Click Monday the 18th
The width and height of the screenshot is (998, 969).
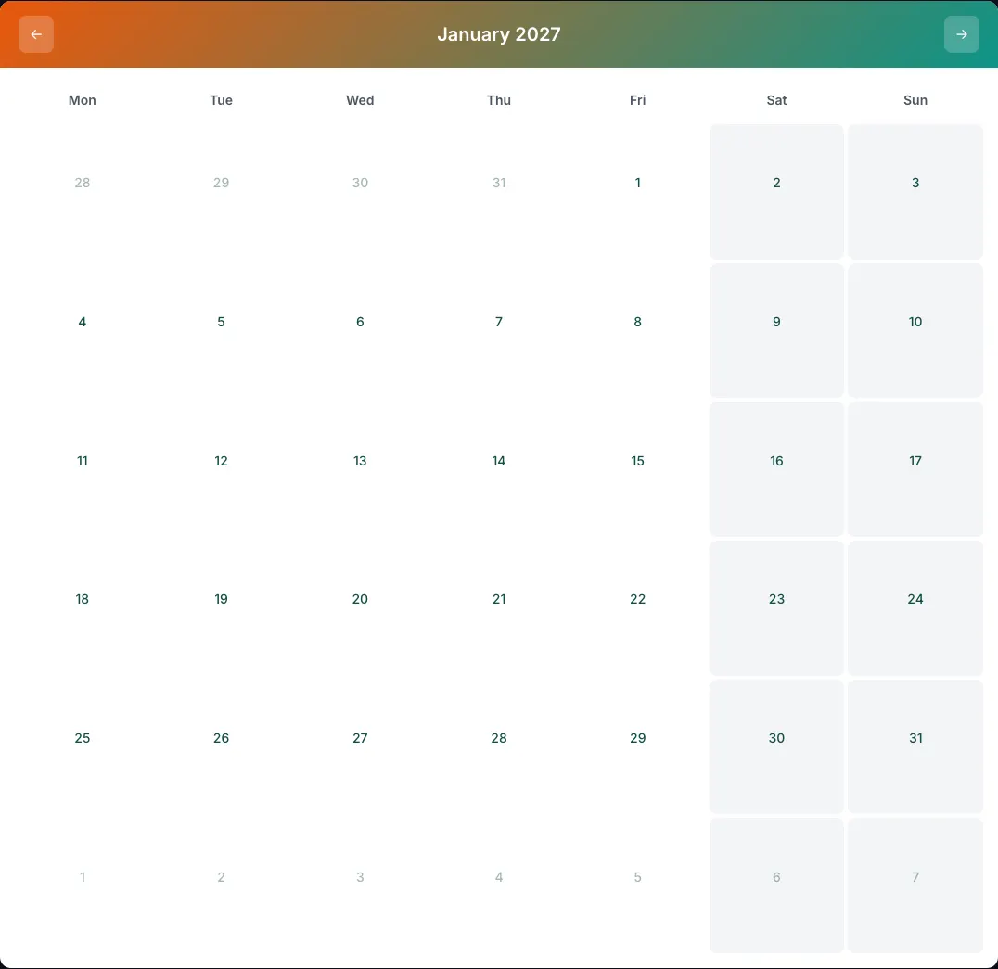(x=83, y=607)
